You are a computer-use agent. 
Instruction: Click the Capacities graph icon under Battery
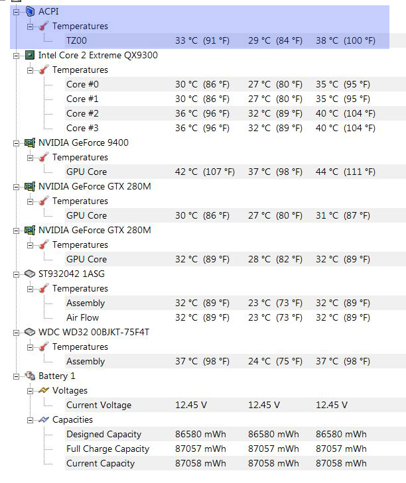point(44,419)
